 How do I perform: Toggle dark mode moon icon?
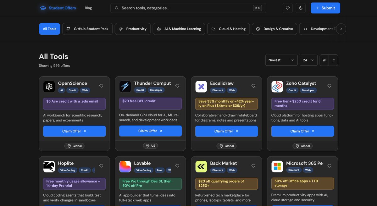pyautogui.click(x=301, y=8)
